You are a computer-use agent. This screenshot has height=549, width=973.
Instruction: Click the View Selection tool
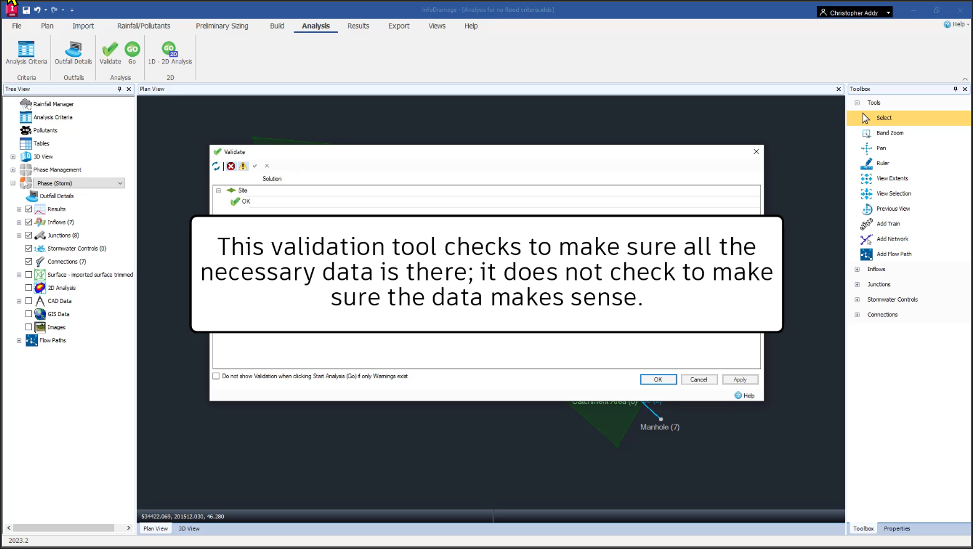coord(893,193)
